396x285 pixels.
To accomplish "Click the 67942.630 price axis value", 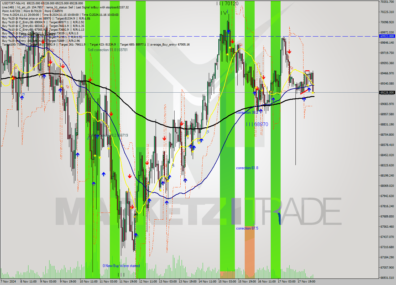I will 387,196.
